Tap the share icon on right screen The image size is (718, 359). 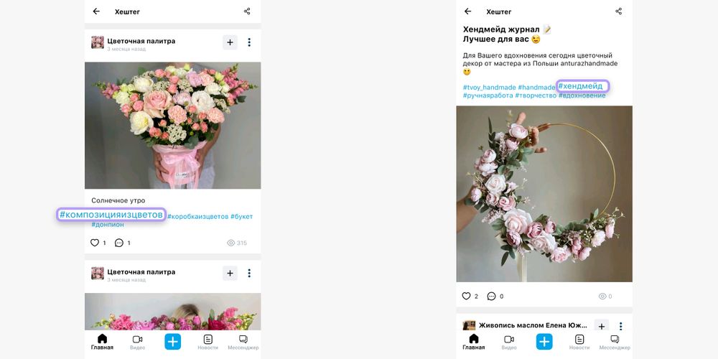pyautogui.click(x=619, y=11)
